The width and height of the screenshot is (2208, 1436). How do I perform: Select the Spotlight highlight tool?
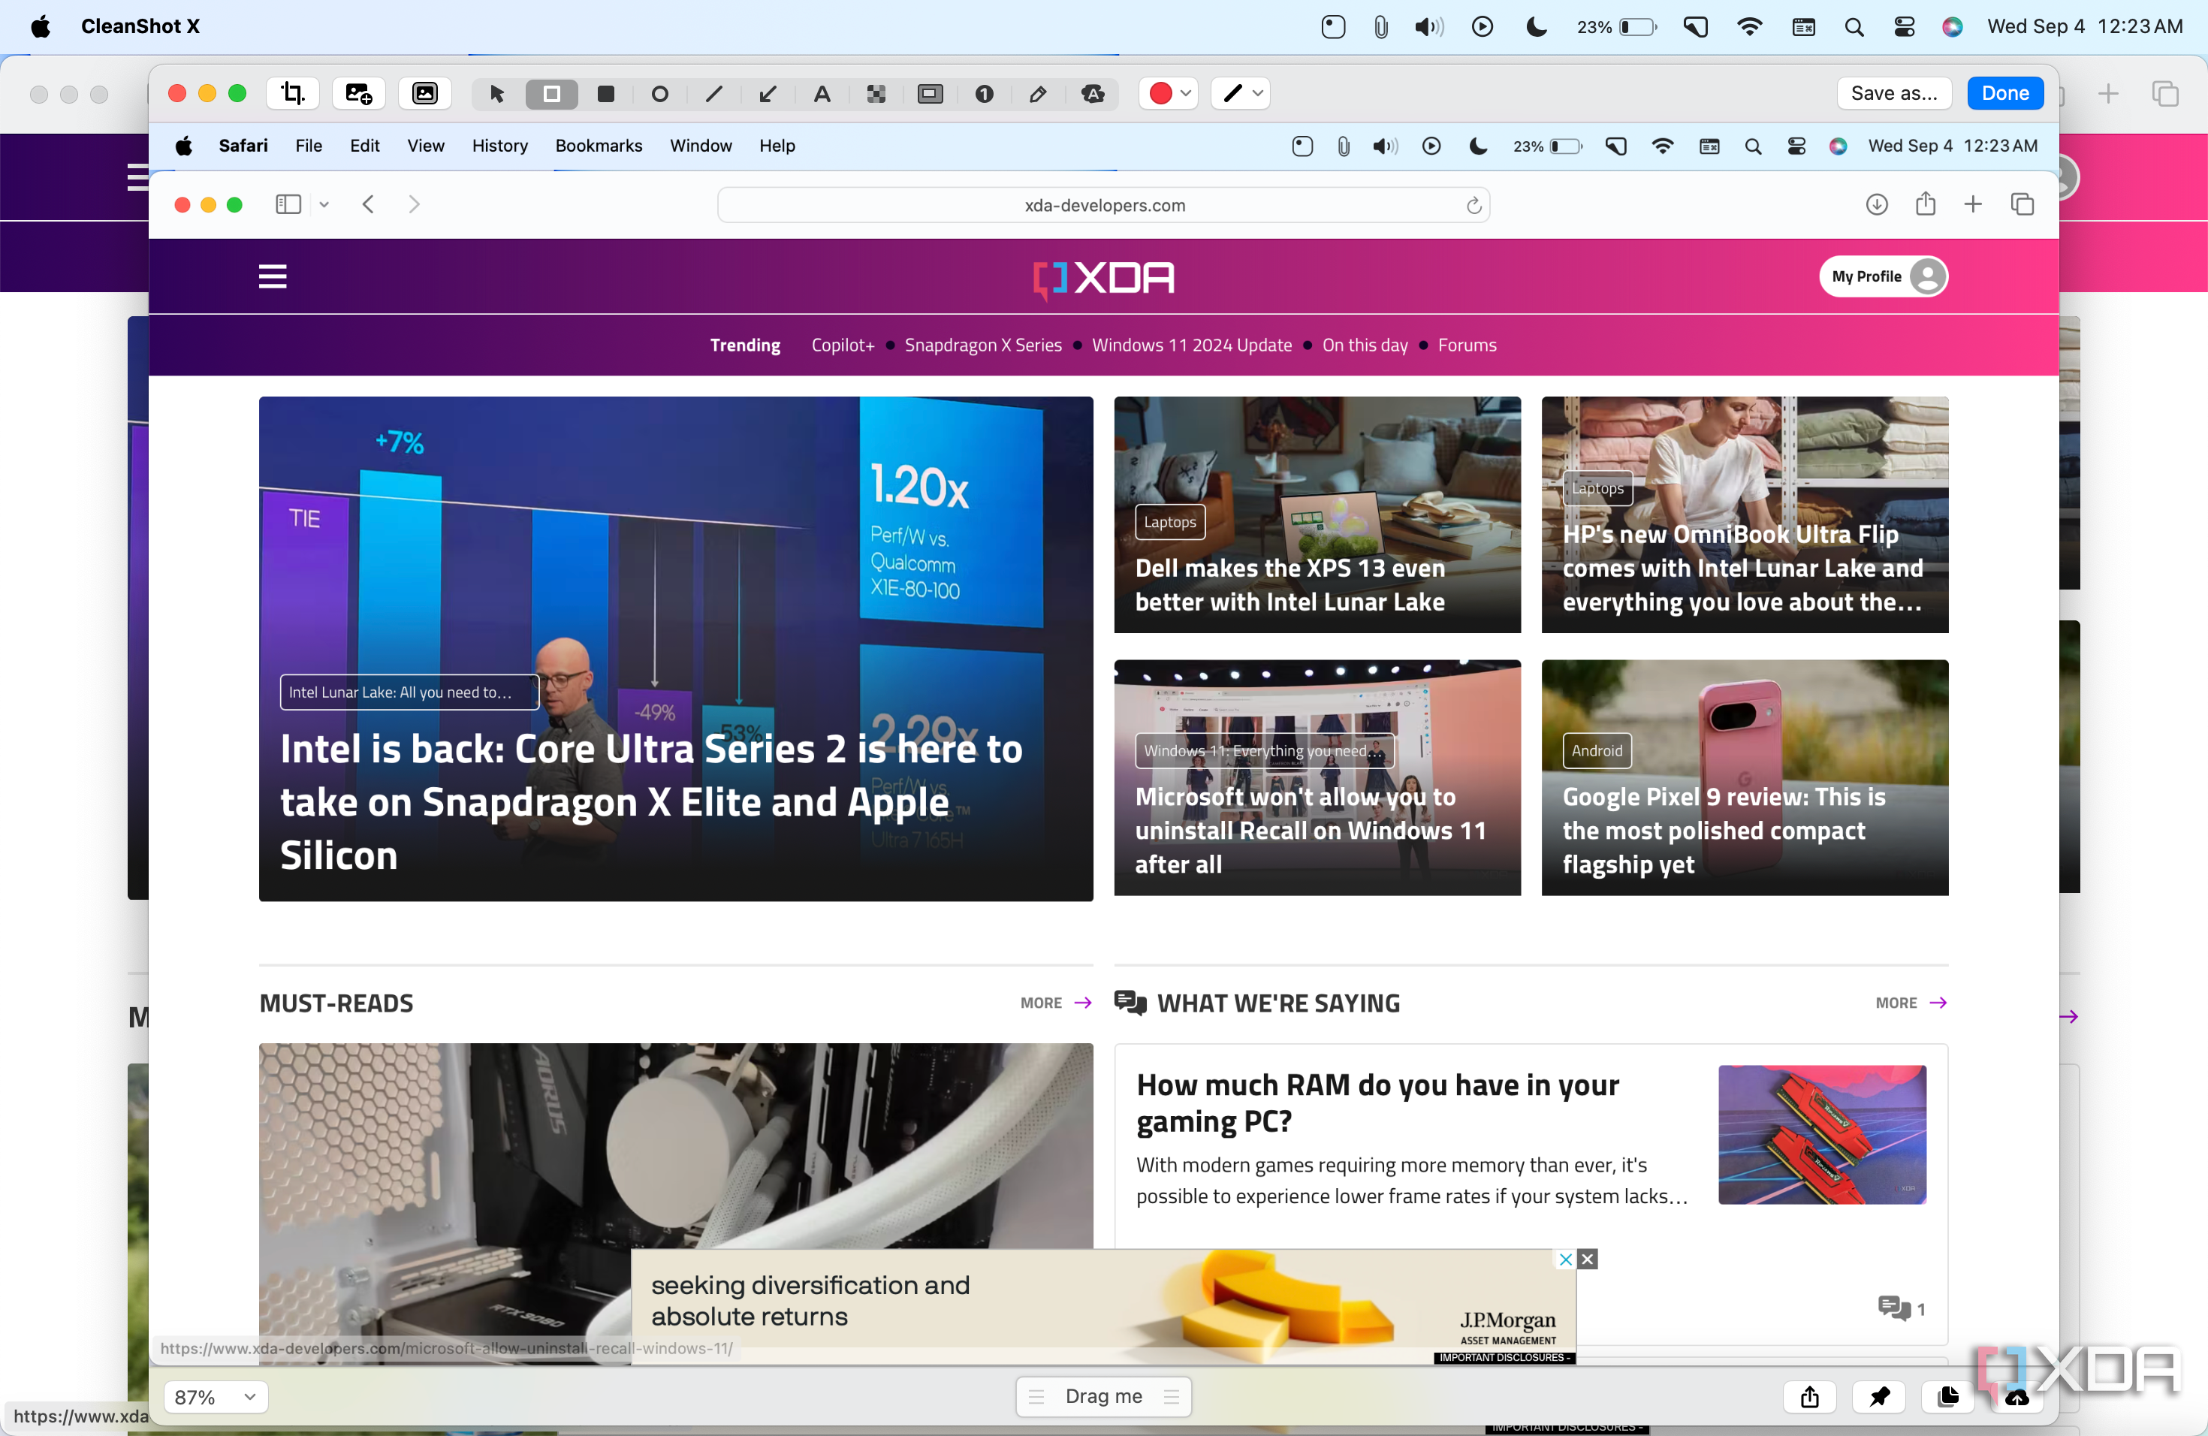(x=930, y=94)
